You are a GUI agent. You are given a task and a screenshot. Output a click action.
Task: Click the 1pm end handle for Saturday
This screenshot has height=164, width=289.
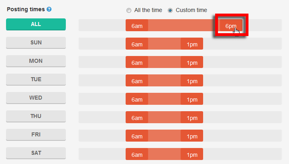click(192, 154)
